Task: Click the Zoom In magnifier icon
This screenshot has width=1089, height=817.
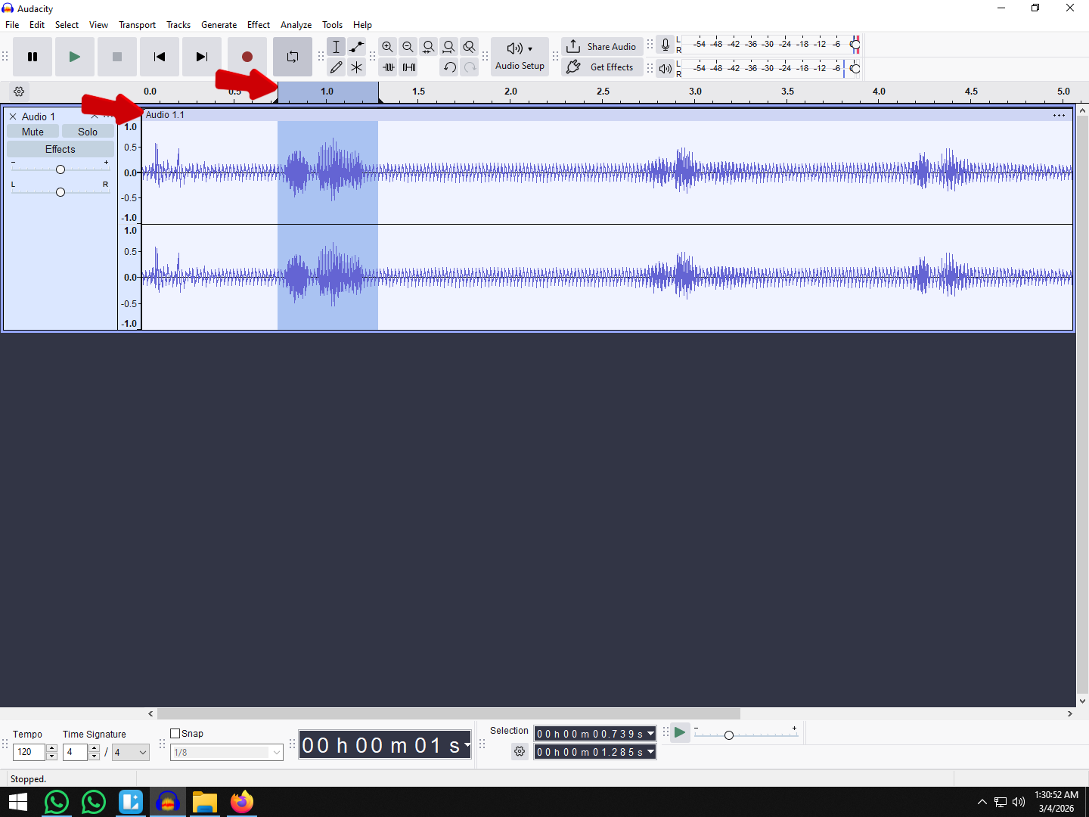Action: pyautogui.click(x=387, y=47)
